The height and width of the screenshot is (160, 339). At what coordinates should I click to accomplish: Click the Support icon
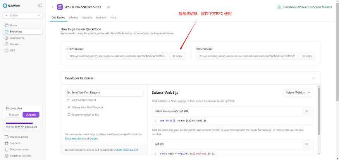click(x=7, y=143)
